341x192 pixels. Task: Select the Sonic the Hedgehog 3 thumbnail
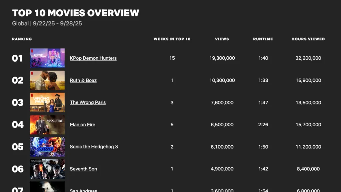click(47, 147)
